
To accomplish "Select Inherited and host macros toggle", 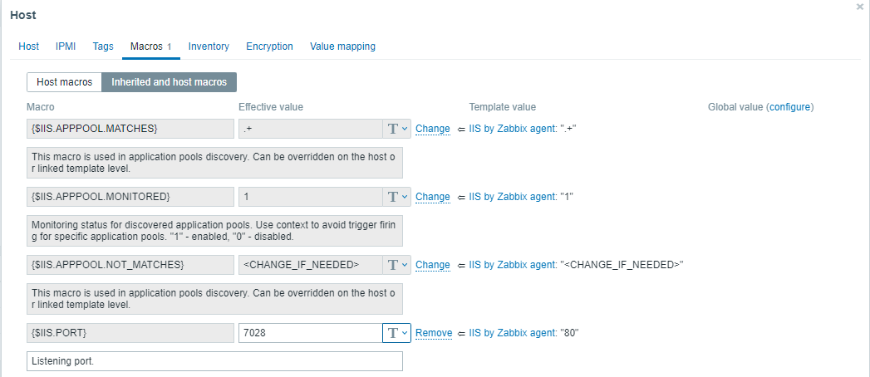I will [x=169, y=82].
